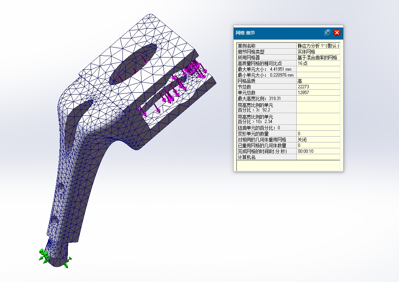Select the 网格品质 row label

(266, 81)
